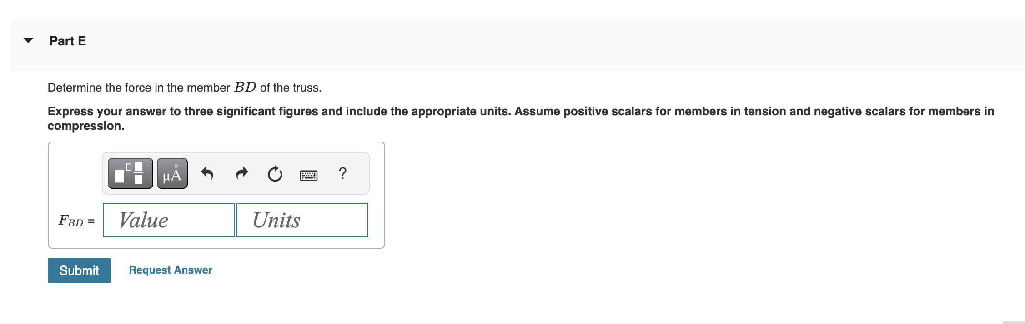
Task: Click the superscript/subscript templates icon
Action: (x=129, y=173)
